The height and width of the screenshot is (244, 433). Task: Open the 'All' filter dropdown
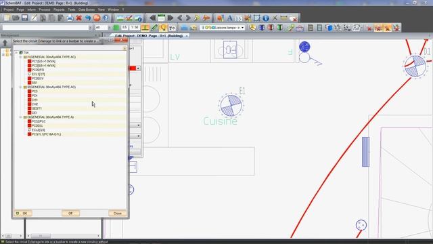click(109, 28)
